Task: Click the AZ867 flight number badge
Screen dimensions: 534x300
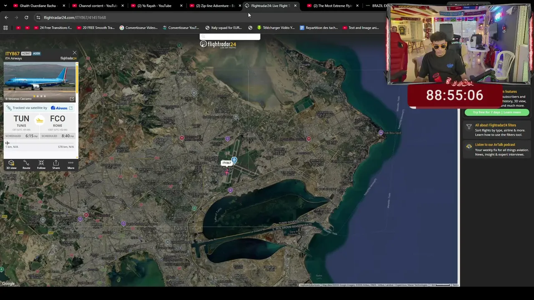Action: [26, 53]
